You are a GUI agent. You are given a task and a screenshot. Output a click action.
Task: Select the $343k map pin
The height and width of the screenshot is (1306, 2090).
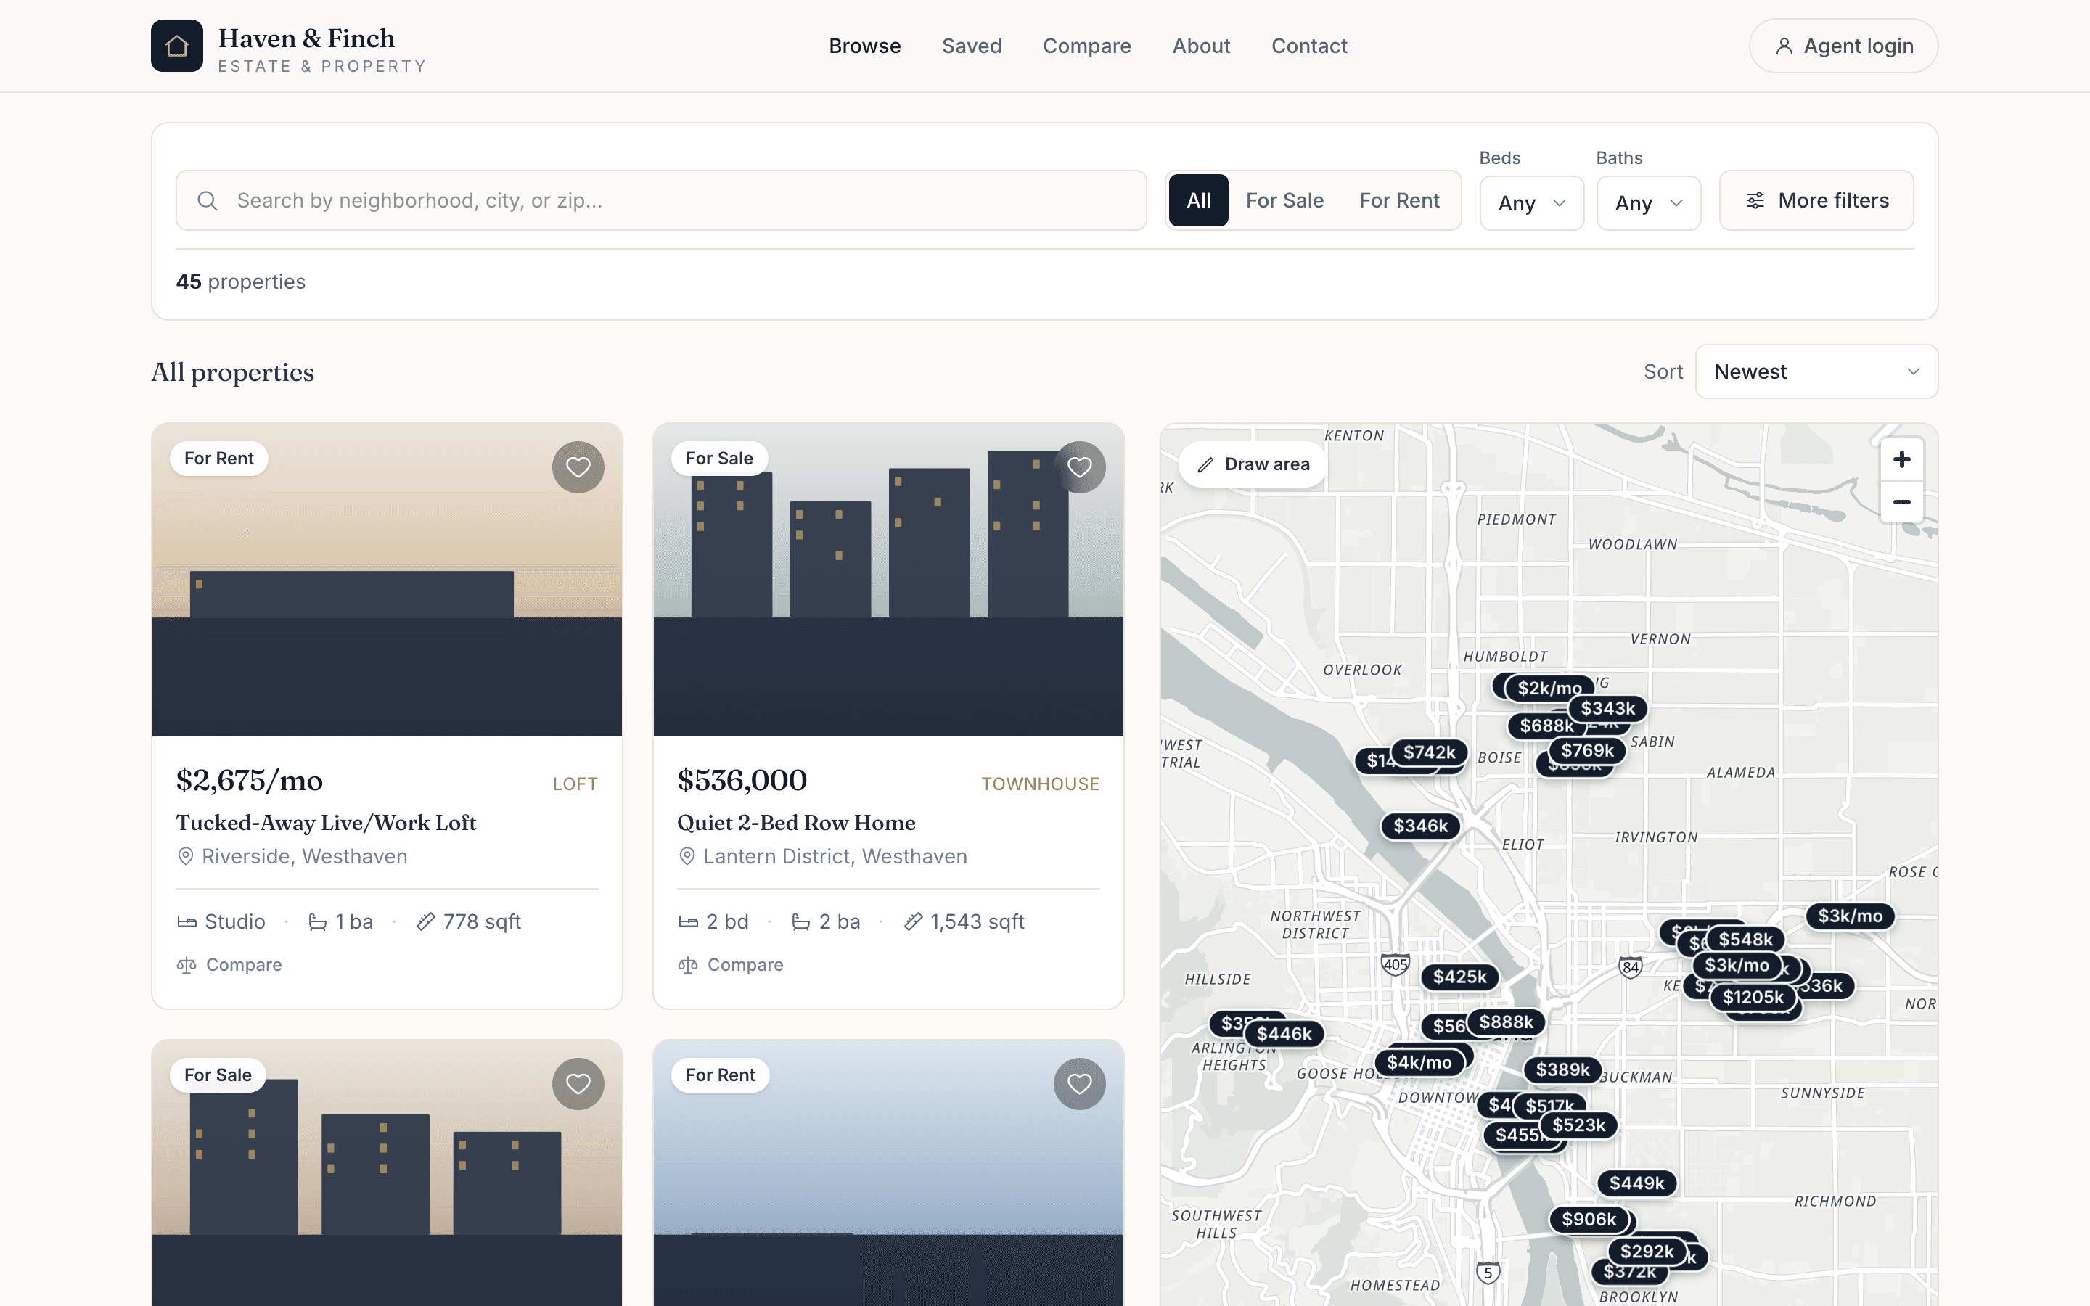[1607, 709]
